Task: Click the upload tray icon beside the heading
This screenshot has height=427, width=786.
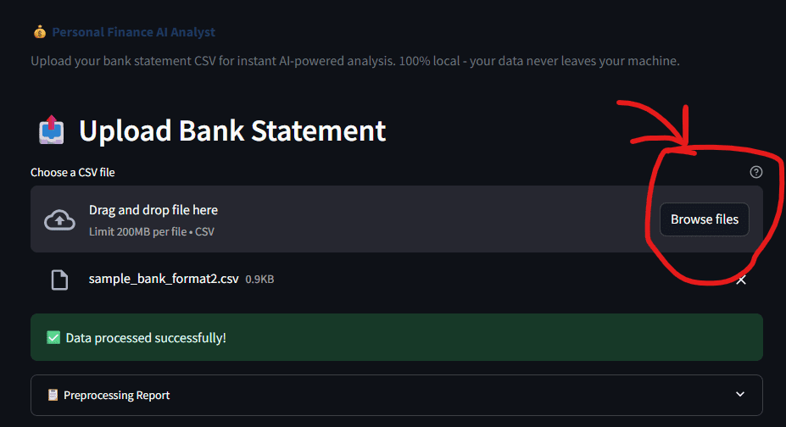Action: [x=52, y=131]
